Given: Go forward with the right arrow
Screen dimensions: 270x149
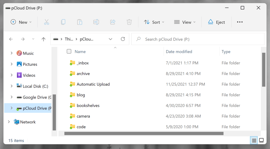Looking at the screenshot, I should pyautogui.click(x=23, y=39).
